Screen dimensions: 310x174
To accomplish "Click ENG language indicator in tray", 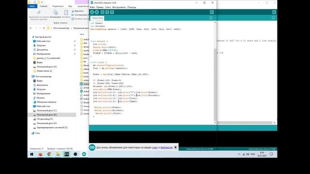I will point(253,154).
